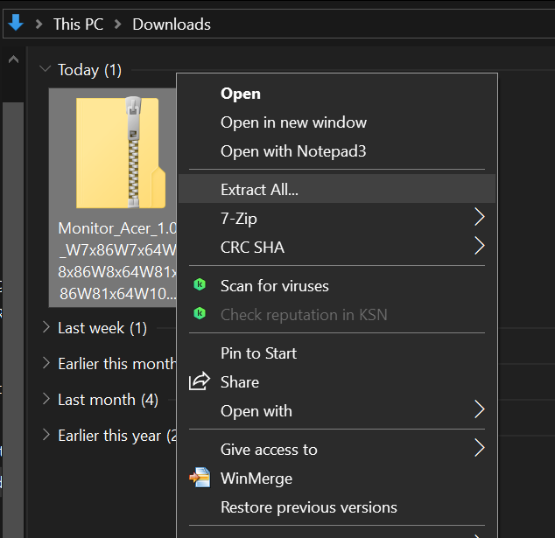Click the Share arrow icon
This screenshot has height=538, width=555.
pyautogui.click(x=200, y=382)
